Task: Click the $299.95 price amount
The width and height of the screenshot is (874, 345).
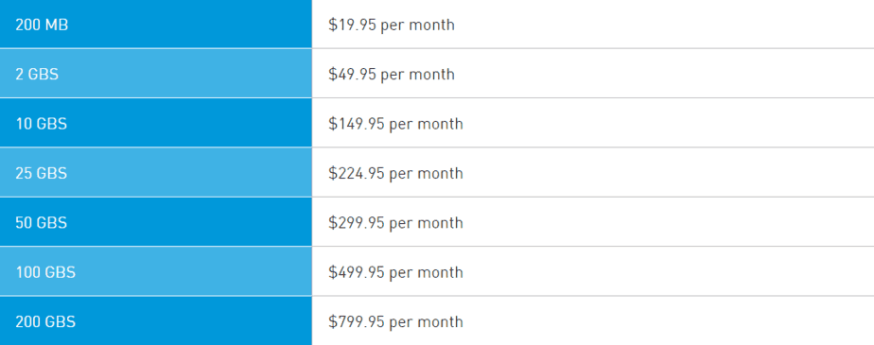Action: pos(357,223)
